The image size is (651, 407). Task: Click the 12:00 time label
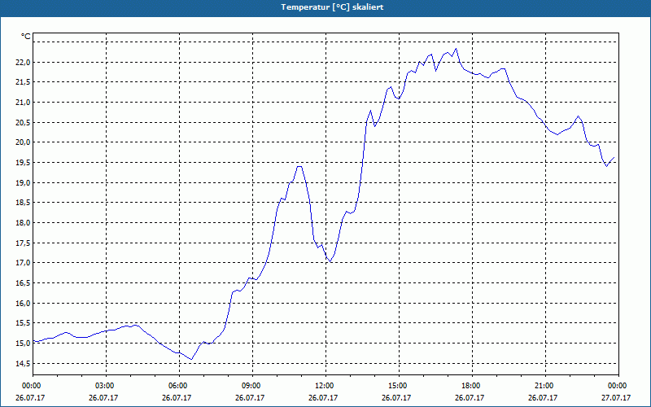click(323, 386)
